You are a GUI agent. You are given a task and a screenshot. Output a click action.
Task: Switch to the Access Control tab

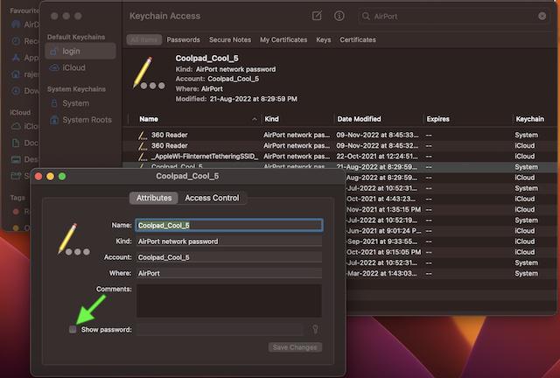click(212, 198)
